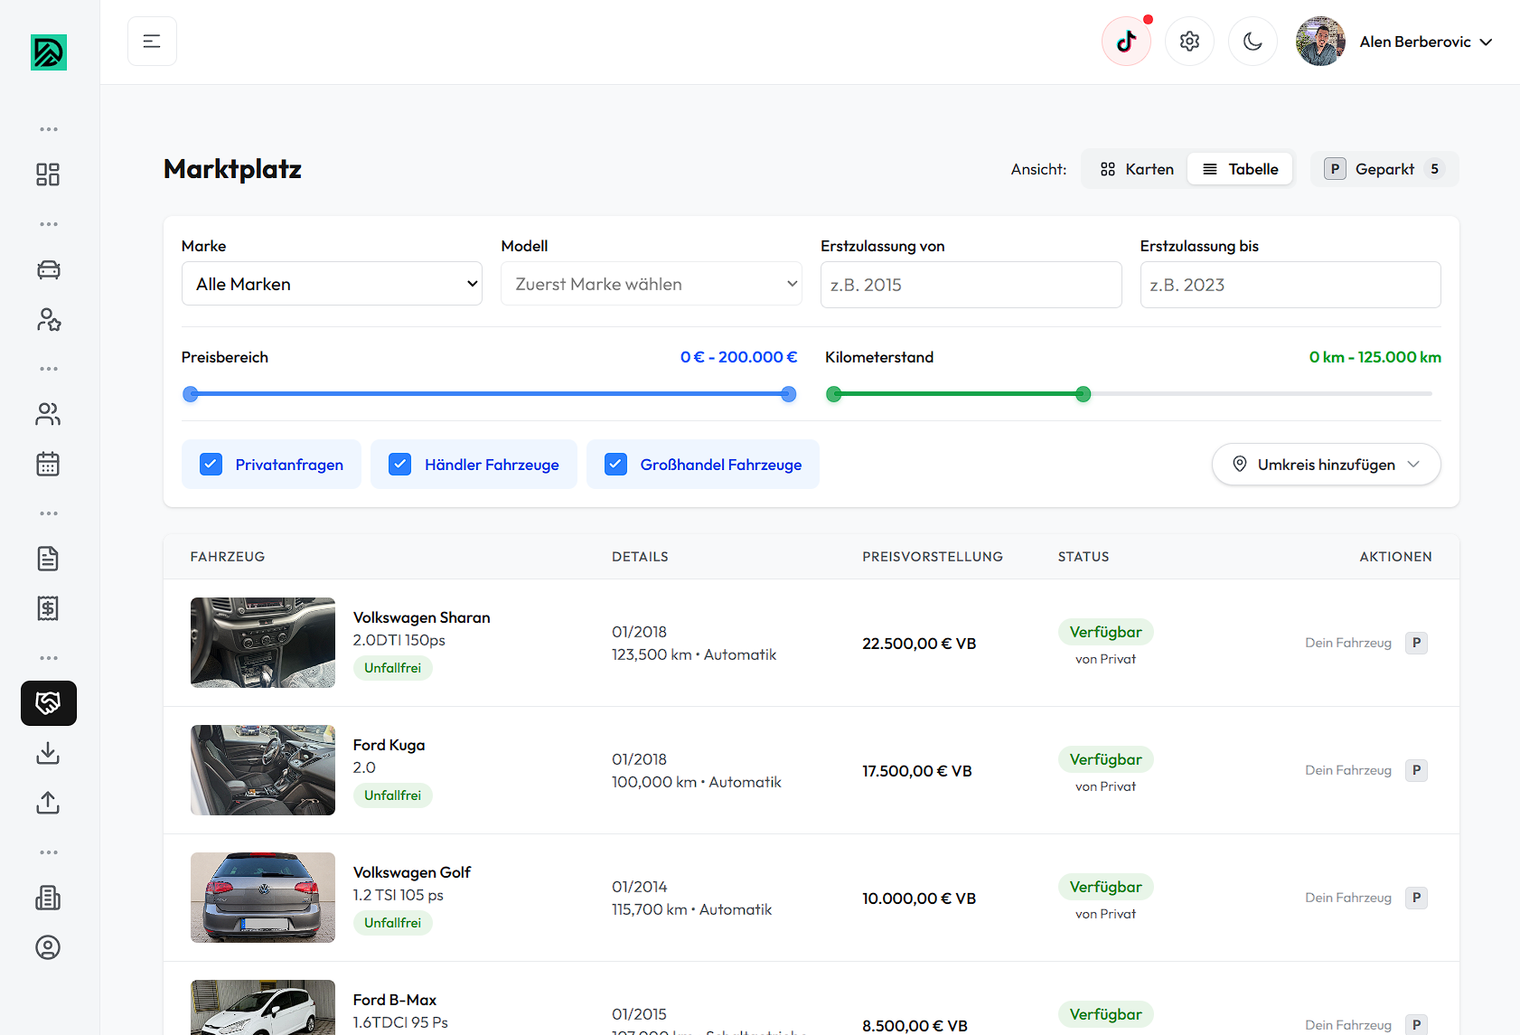
Task: Open the download tray icon in sidebar
Action: (48, 753)
